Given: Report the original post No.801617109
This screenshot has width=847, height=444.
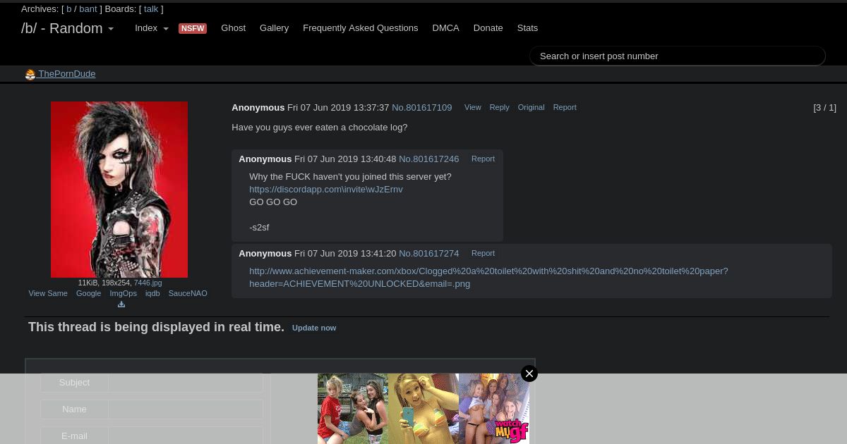Looking at the screenshot, I should pos(565,107).
